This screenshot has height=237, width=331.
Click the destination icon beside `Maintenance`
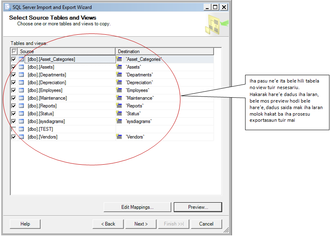[119, 98]
